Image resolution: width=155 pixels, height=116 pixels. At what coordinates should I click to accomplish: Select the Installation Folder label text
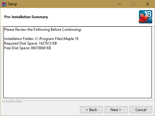click(x=19, y=39)
